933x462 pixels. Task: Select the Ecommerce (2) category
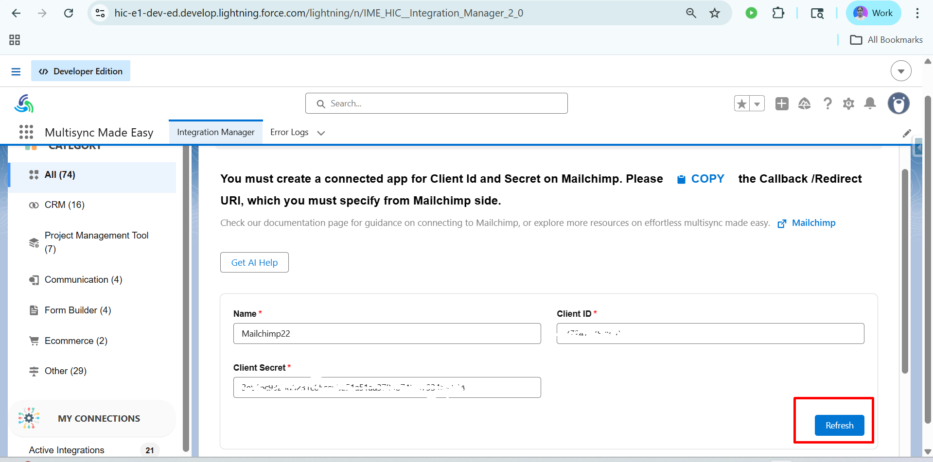[x=92, y=341]
